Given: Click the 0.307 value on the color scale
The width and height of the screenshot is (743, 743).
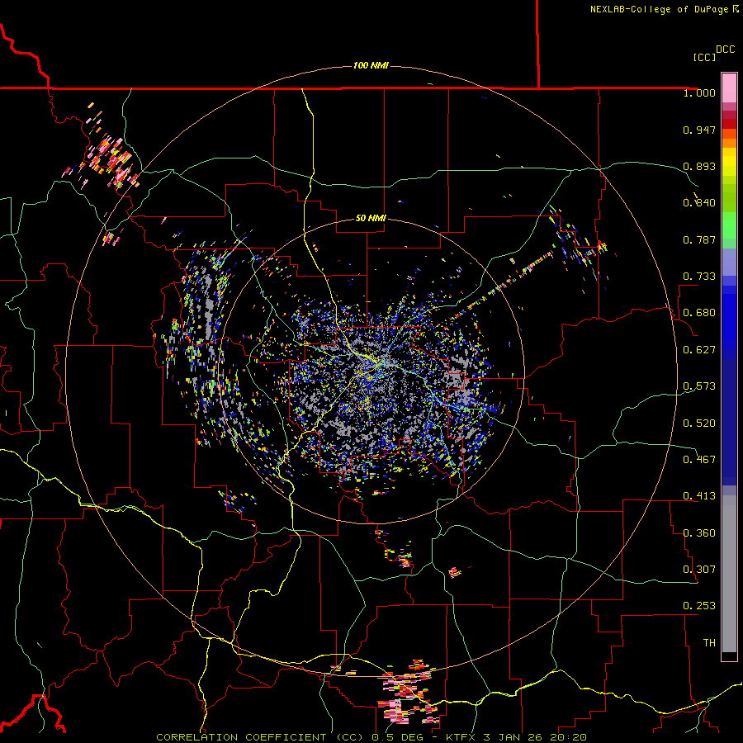Looking at the screenshot, I should [x=699, y=570].
